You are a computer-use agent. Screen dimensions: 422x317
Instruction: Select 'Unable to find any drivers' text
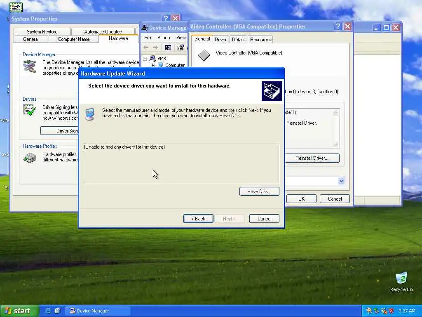point(124,147)
